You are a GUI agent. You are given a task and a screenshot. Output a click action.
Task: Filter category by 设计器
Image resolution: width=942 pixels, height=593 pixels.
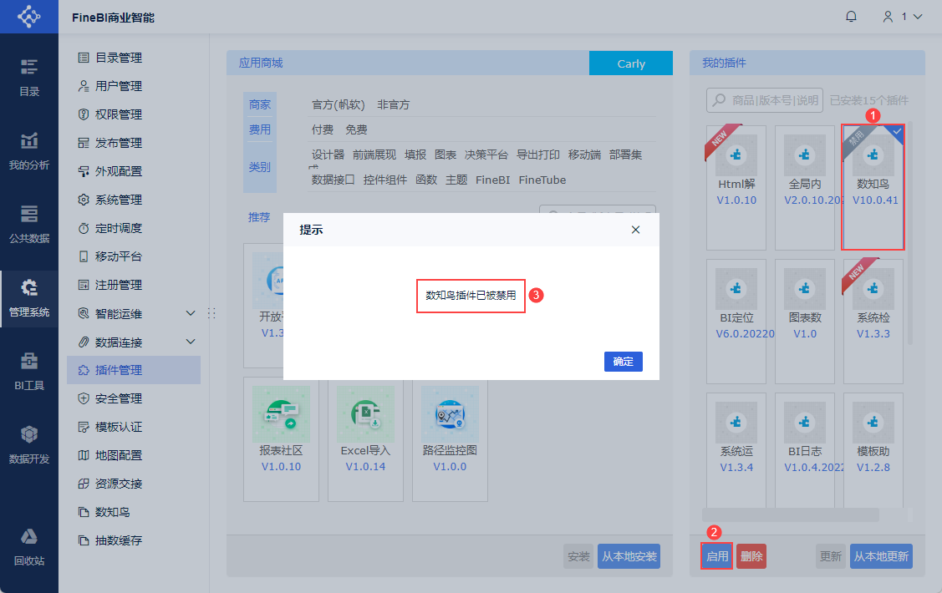click(328, 155)
